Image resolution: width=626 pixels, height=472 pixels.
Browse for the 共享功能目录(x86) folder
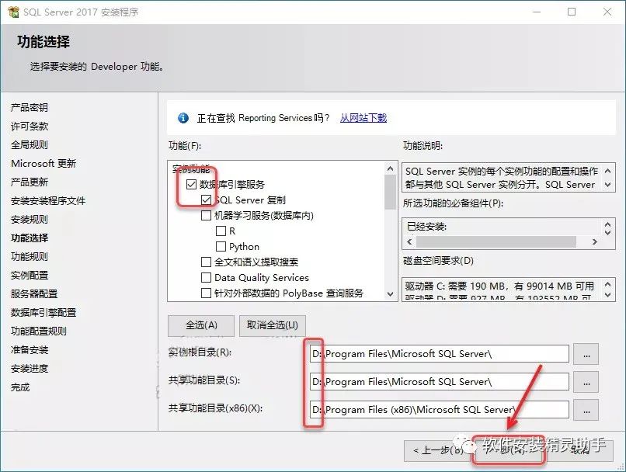586,410
